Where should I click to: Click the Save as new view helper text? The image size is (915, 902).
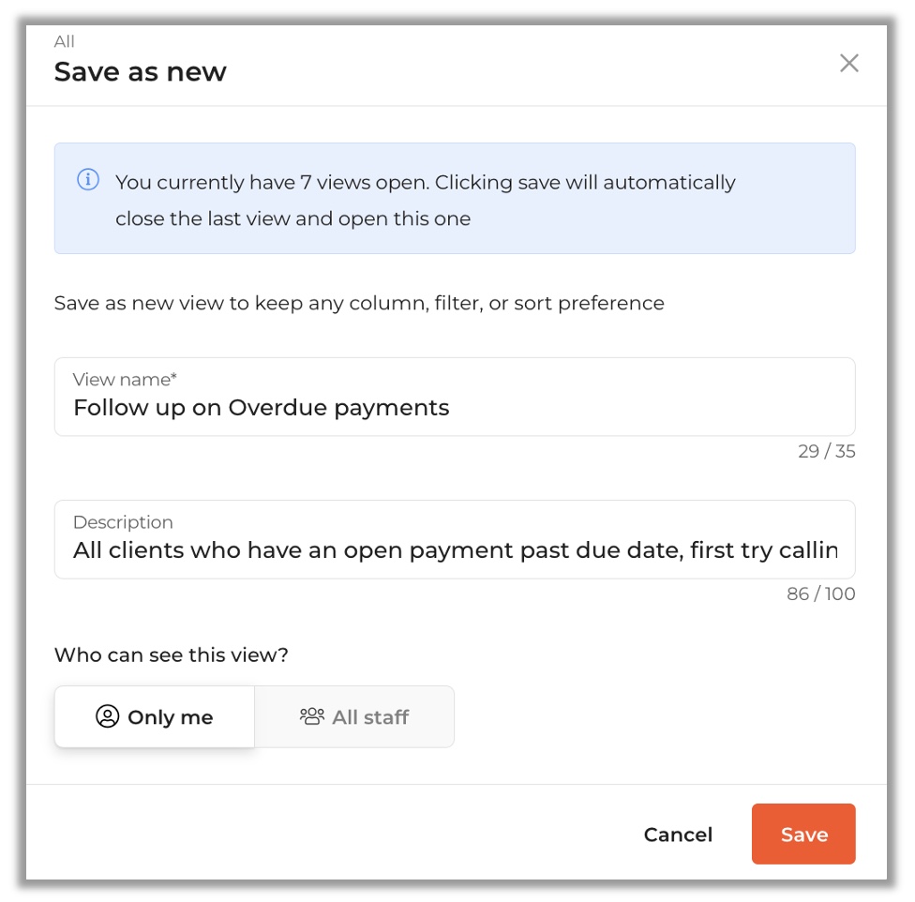(x=359, y=304)
